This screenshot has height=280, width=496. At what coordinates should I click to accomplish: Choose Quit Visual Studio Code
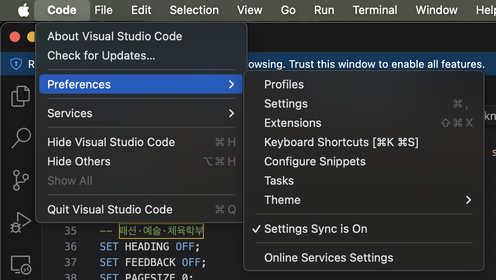click(x=141, y=210)
